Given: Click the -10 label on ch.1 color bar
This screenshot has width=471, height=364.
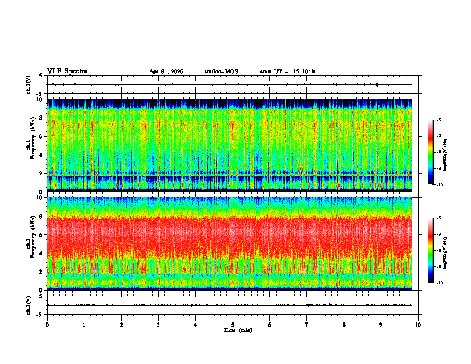Looking at the screenshot, I should [439, 184].
